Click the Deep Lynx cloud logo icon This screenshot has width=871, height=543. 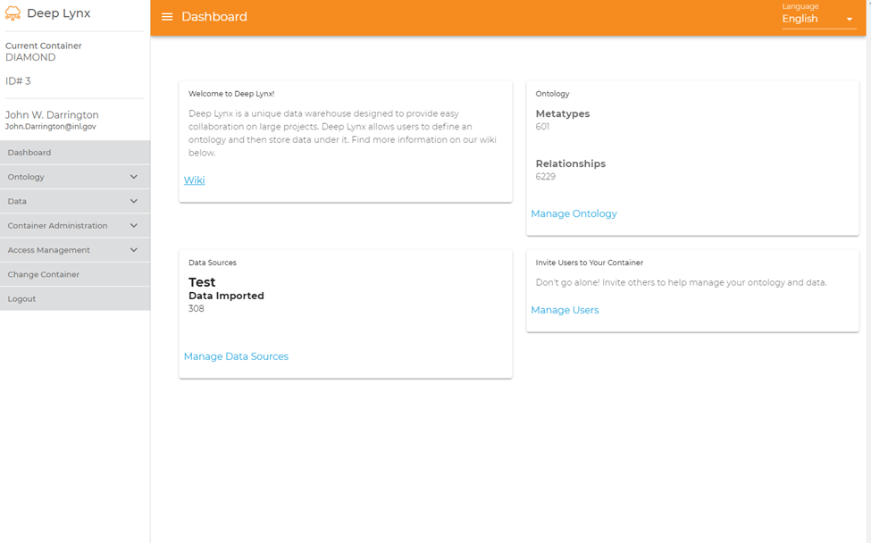pos(13,14)
